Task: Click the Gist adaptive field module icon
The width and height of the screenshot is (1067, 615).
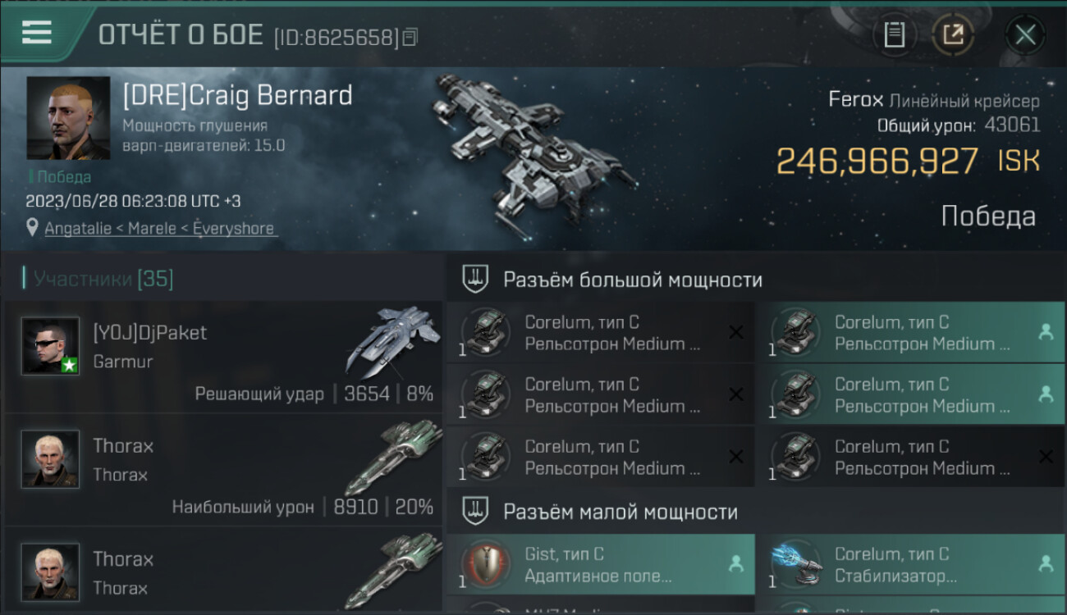Action: (x=486, y=565)
